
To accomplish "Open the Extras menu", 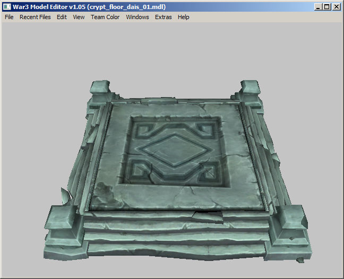I will (163, 17).
